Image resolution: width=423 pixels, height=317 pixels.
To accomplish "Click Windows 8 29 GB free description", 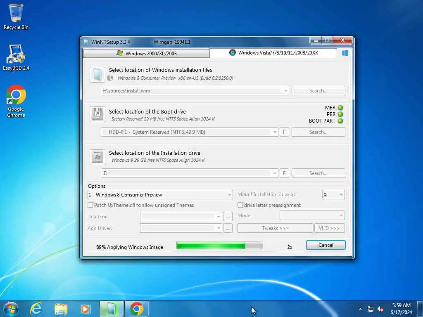I will pyautogui.click(x=158, y=160).
